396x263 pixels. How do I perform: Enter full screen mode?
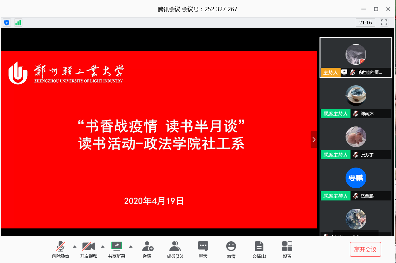click(x=384, y=22)
